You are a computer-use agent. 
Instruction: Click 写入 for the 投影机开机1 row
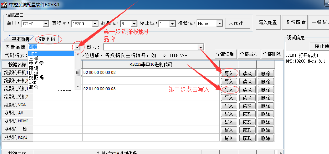(x=229, y=74)
